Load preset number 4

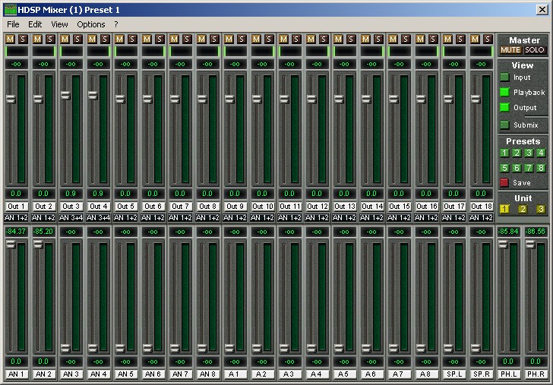point(541,153)
